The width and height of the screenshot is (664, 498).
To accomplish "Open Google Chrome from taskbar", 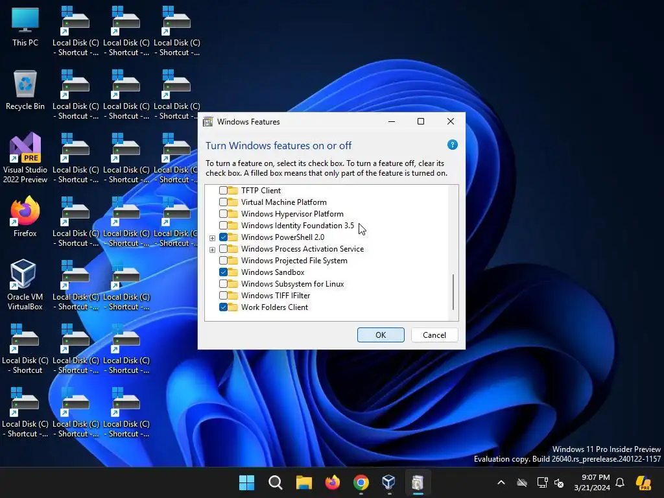I will (361, 482).
